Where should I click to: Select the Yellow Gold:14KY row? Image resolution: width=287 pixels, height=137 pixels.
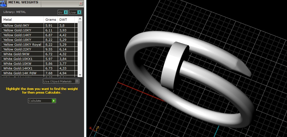[40, 35]
